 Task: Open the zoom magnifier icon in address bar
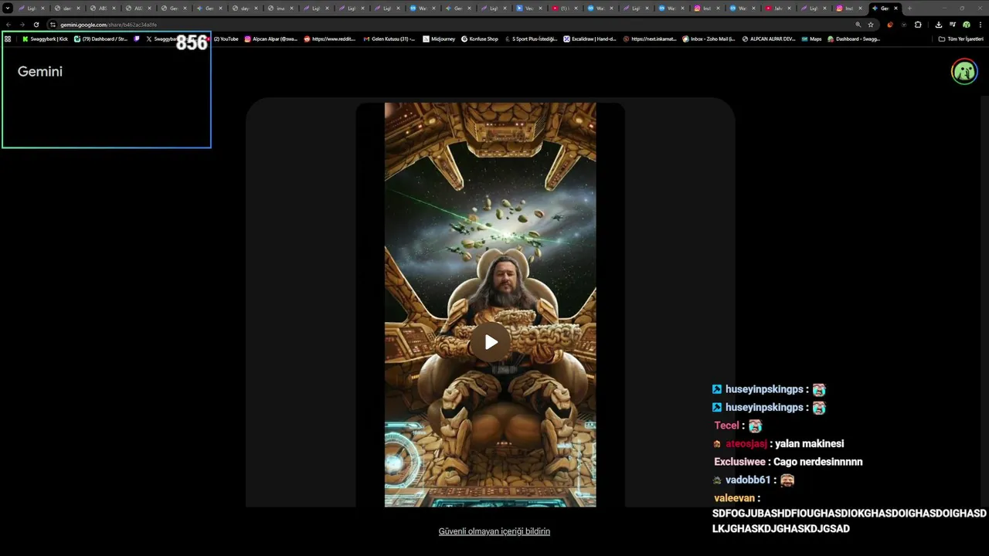[x=858, y=25]
